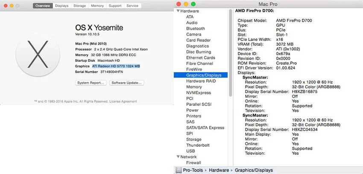
Task: Select Parallel SCSI in the sidebar
Action: pos(199,104)
